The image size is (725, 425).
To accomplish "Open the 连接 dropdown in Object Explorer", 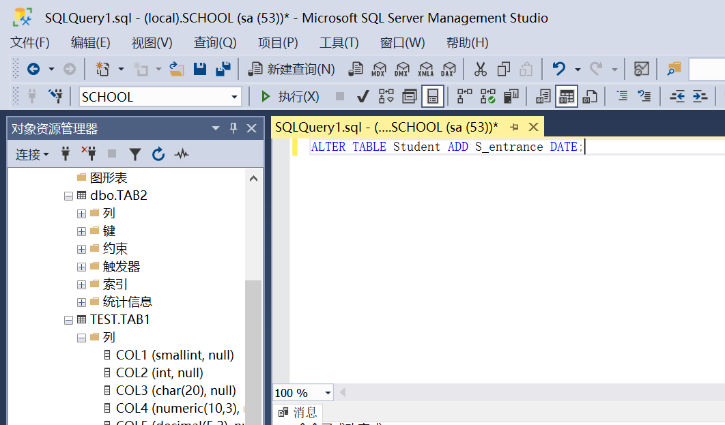I will 32,154.
